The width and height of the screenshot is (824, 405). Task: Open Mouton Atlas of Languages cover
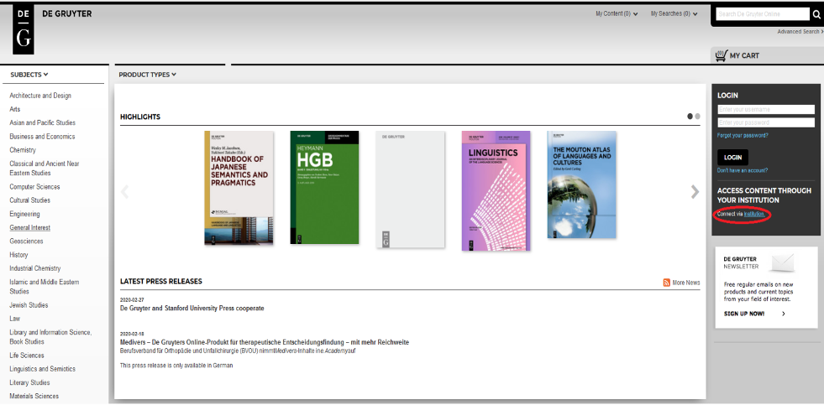point(582,184)
